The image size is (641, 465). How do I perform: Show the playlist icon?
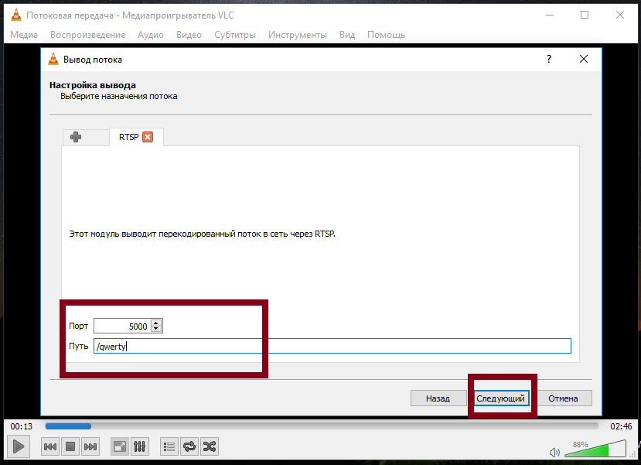169,446
